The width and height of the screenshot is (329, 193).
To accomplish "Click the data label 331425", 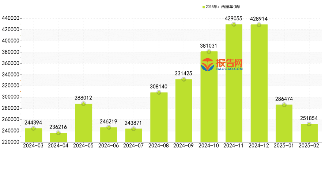I will pyautogui.click(x=184, y=74).
